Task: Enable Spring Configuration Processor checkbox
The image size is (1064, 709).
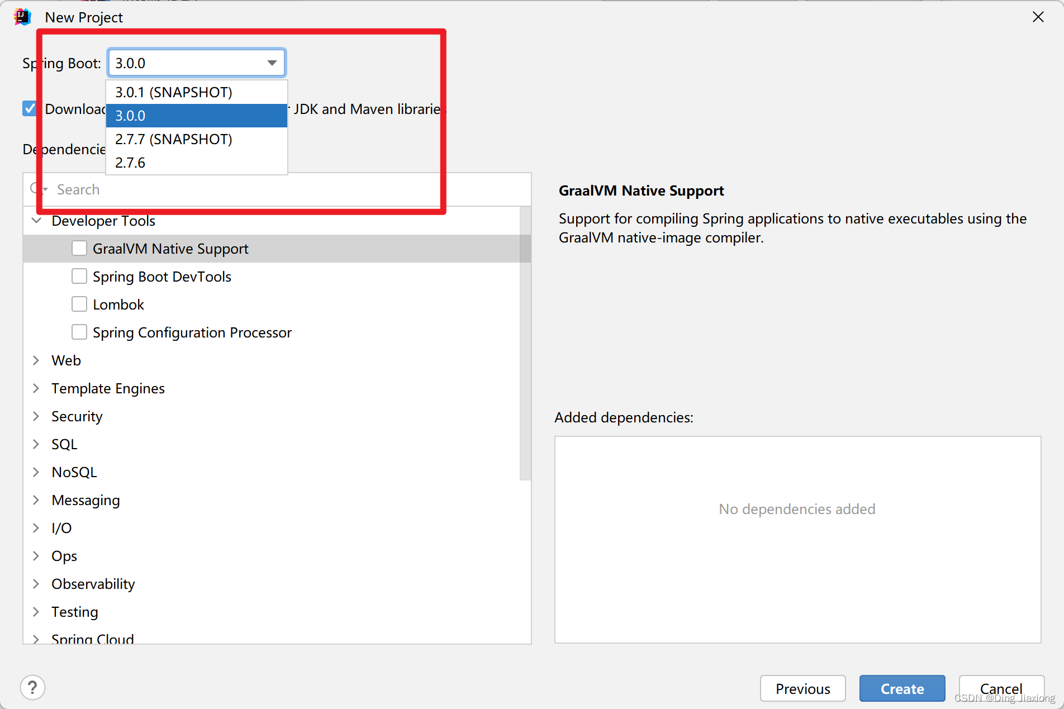Action: tap(79, 332)
